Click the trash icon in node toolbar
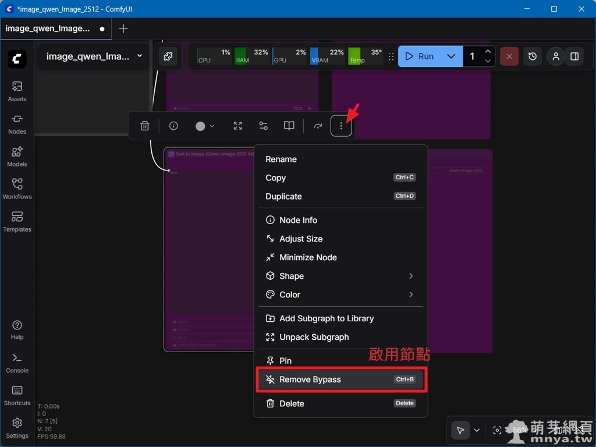Screen dimensions: 596x447 pyautogui.click(x=145, y=126)
